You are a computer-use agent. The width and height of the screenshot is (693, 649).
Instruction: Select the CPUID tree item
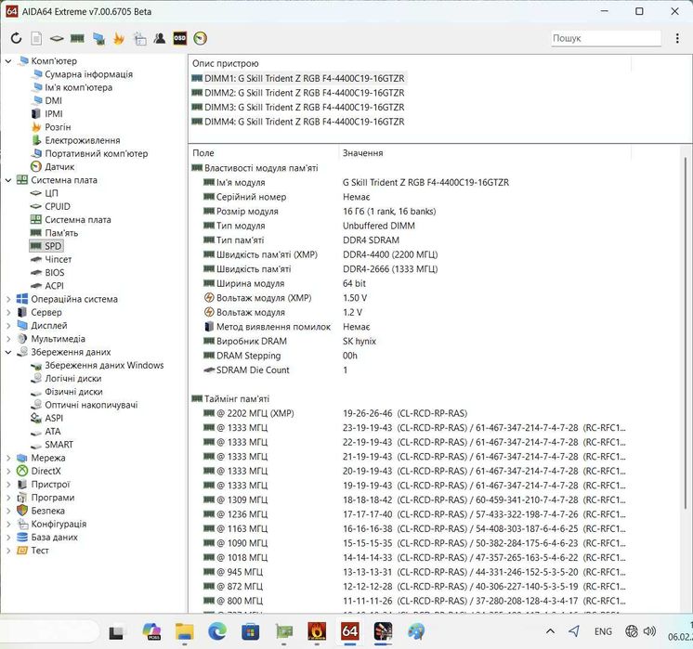(x=50, y=207)
